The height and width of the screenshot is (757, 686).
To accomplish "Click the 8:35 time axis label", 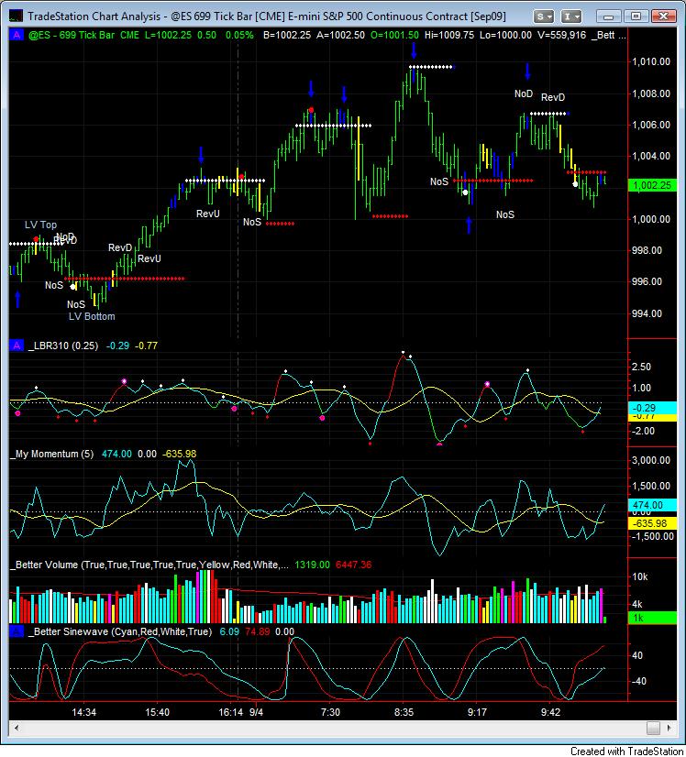I will (x=404, y=712).
